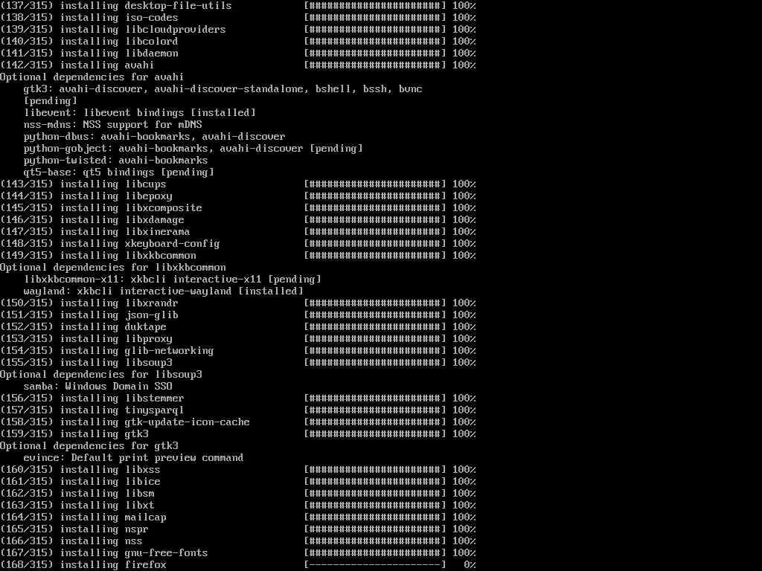Click the gtk3 progress bar
This screenshot has width=762, height=571.
coord(375,434)
